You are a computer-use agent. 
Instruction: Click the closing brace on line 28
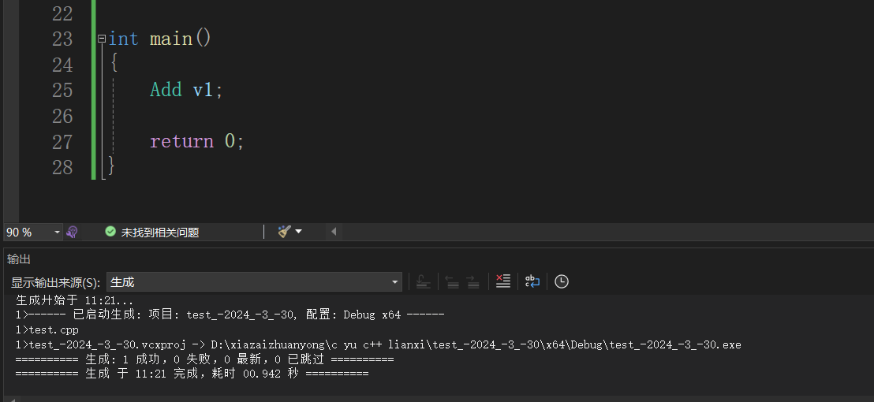click(111, 166)
